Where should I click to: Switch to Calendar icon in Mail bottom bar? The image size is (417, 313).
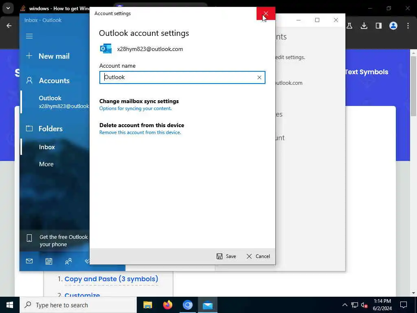pyautogui.click(x=49, y=261)
